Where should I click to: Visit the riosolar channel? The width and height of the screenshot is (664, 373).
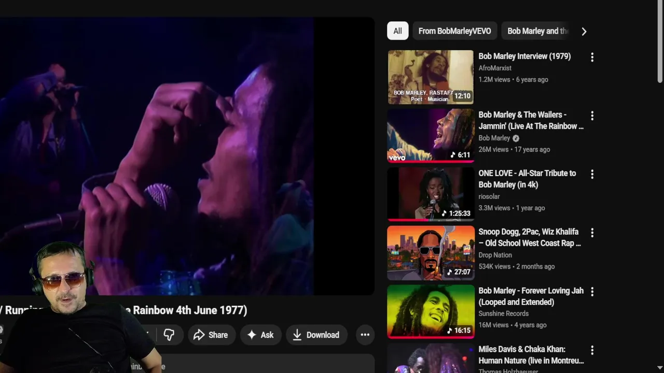coord(489,196)
